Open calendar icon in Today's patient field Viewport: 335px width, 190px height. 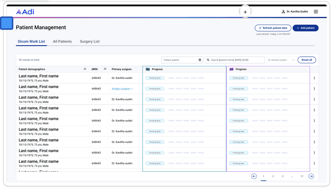[x=200, y=60]
